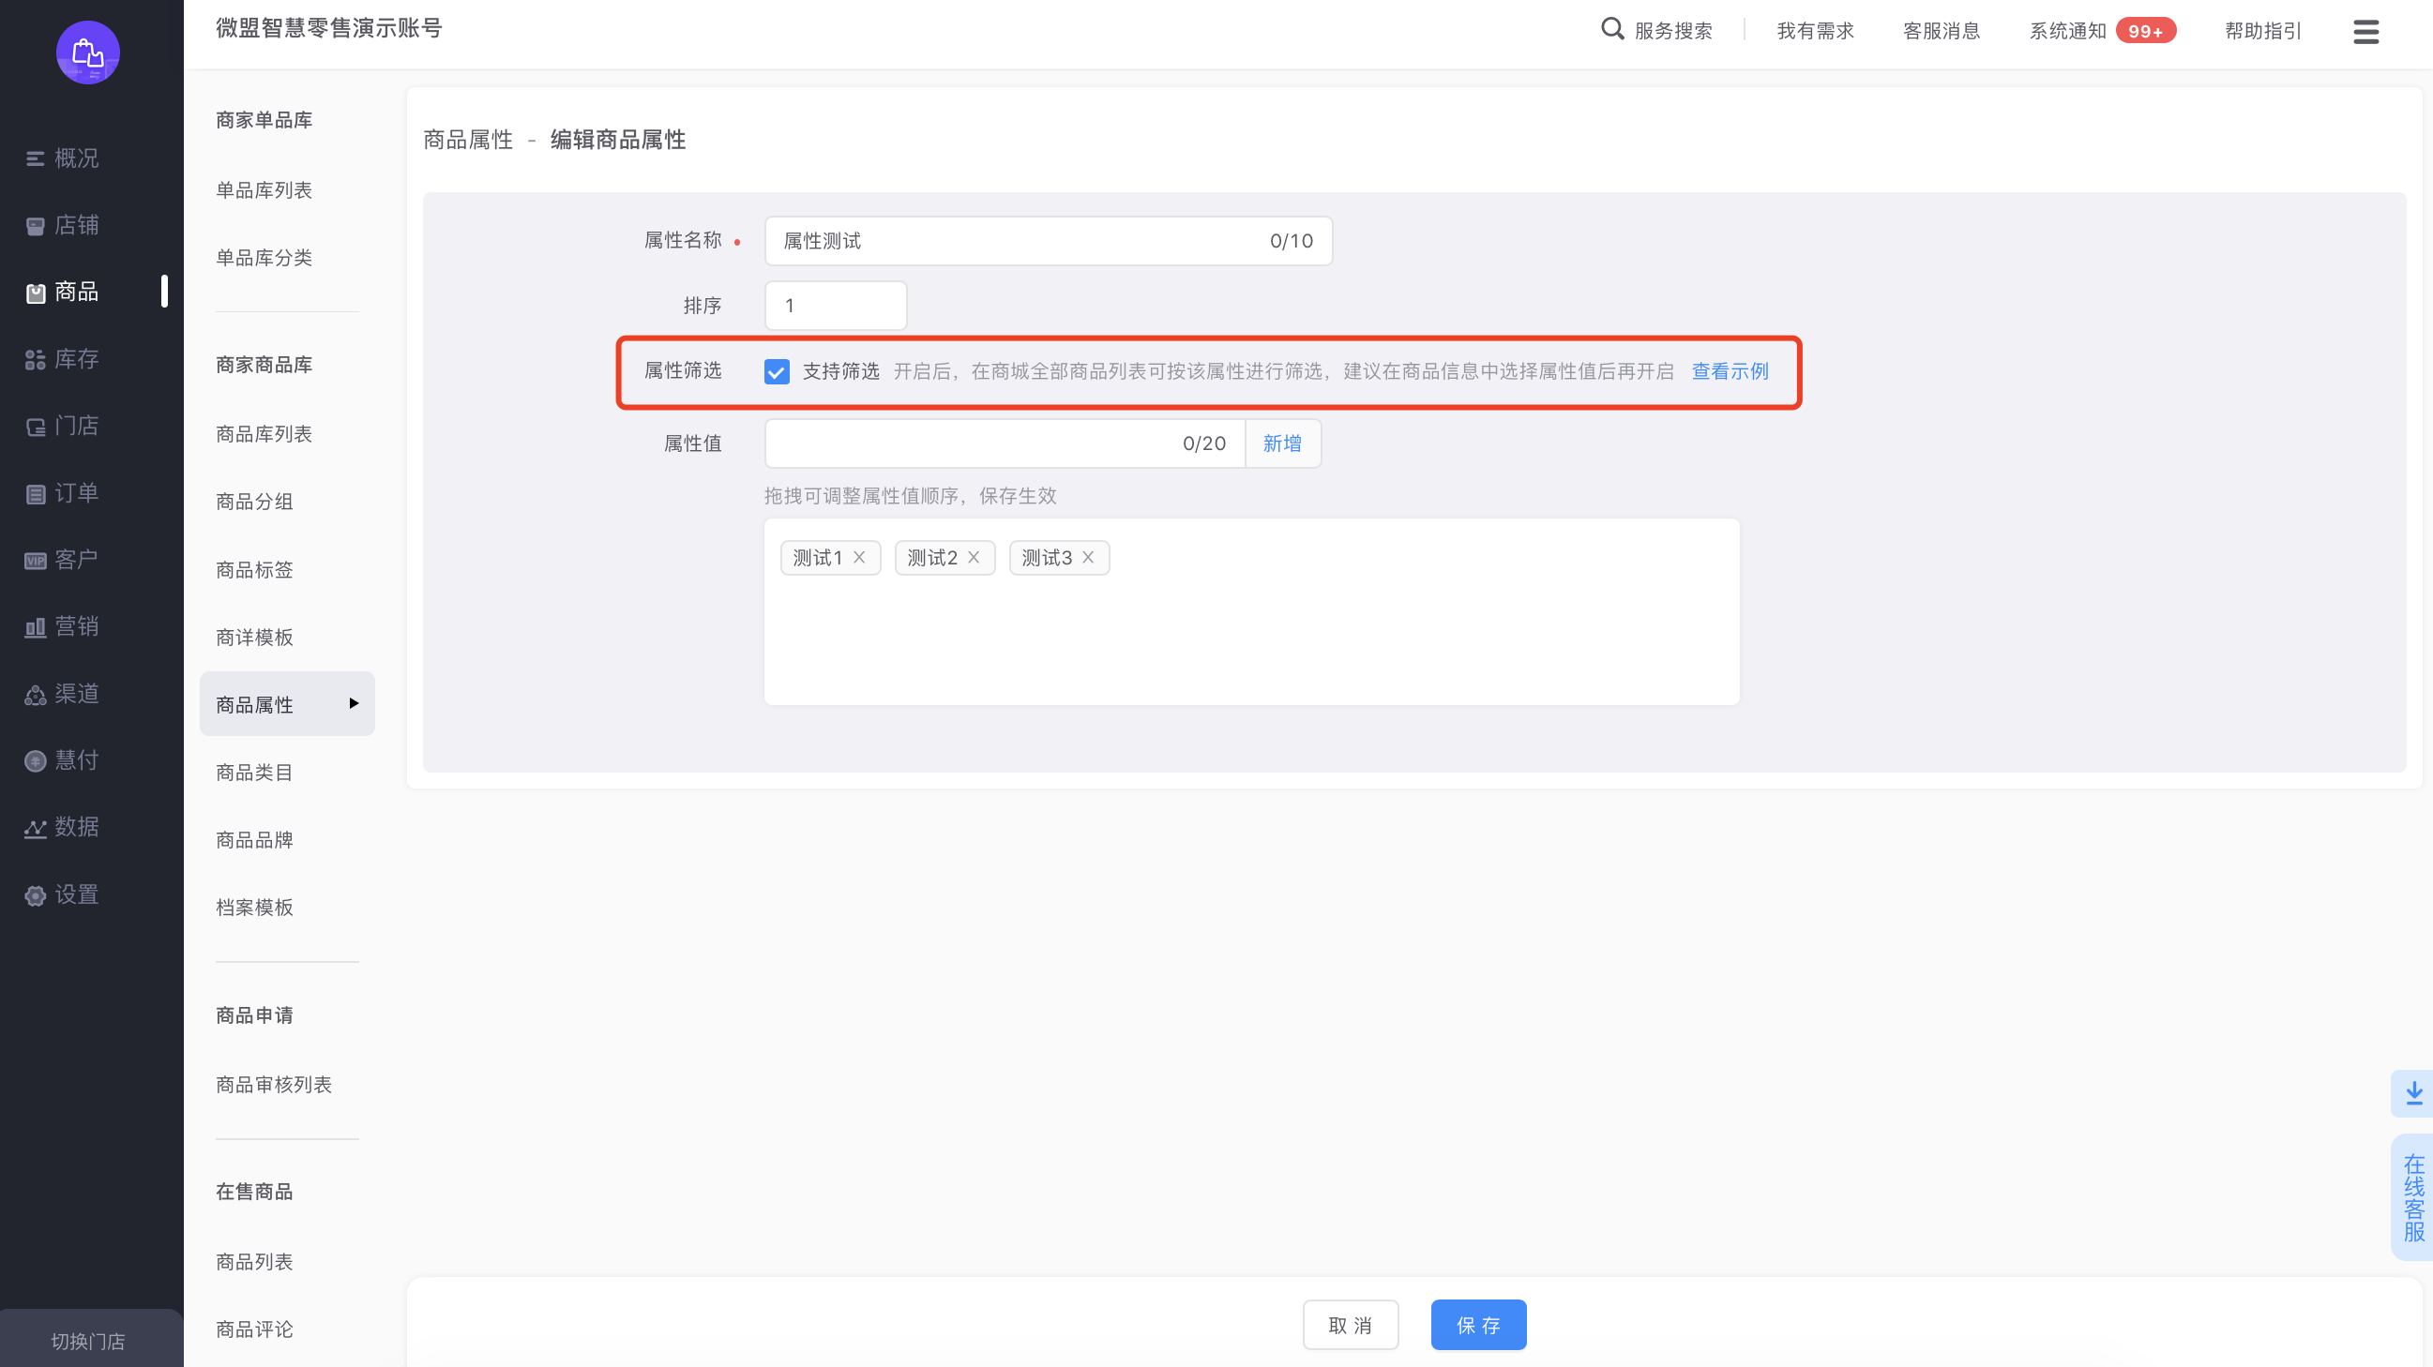Click the download arrow icon
Viewport: 2433px width, 1367px height.
pyautogui.click(x=2413, y=1092)
